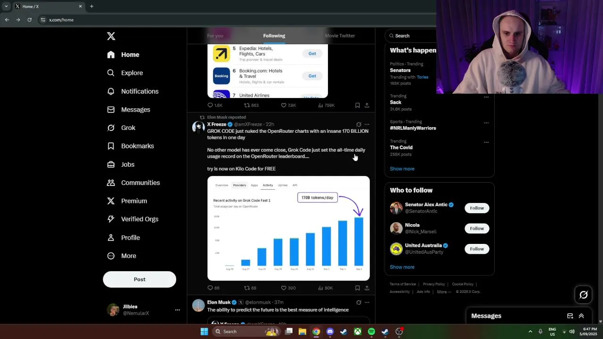Reload the page in browser

point(29,20)
